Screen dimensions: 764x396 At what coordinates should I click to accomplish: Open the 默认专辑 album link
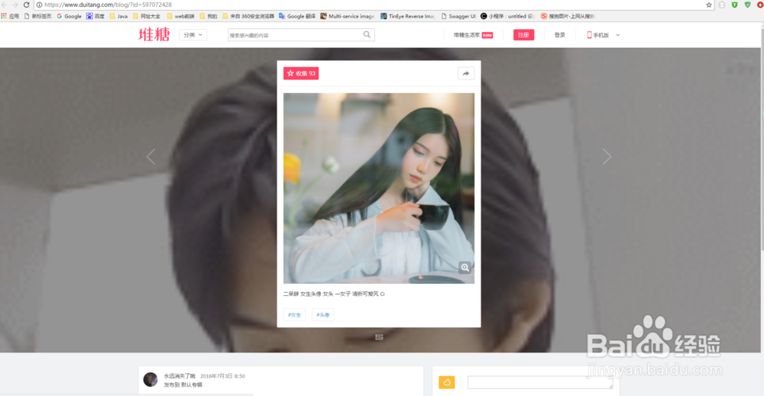click(192, 385)
